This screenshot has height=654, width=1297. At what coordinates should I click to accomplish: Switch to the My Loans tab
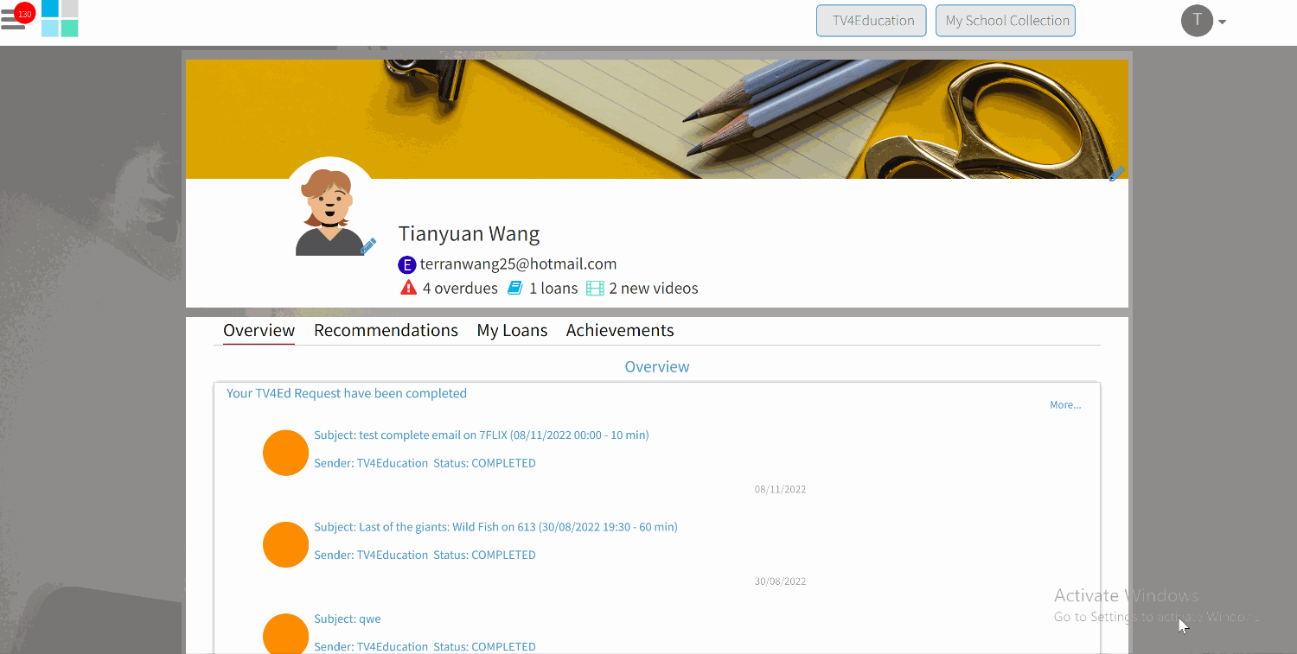point(512,331)
